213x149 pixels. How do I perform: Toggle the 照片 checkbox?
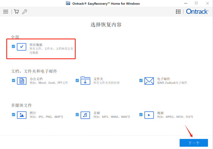coord(13,114)
